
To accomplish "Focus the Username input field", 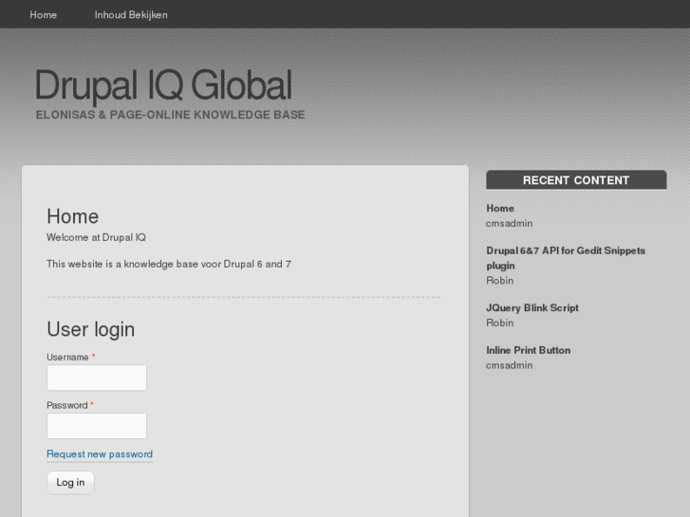I will click(x=97, y=378).
